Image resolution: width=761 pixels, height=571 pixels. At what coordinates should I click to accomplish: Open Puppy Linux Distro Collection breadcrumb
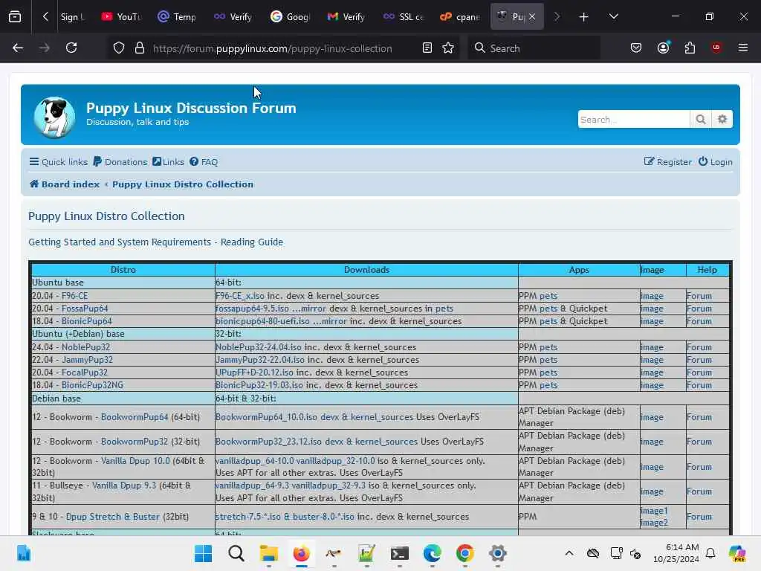point(183,184)
